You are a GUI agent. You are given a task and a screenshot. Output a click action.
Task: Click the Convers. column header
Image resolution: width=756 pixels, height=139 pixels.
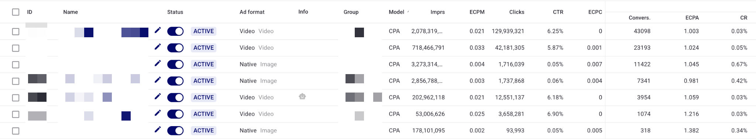(x=639, y=18)
